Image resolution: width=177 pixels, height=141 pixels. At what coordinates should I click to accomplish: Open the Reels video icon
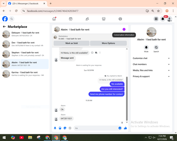[x=70, y=19]
